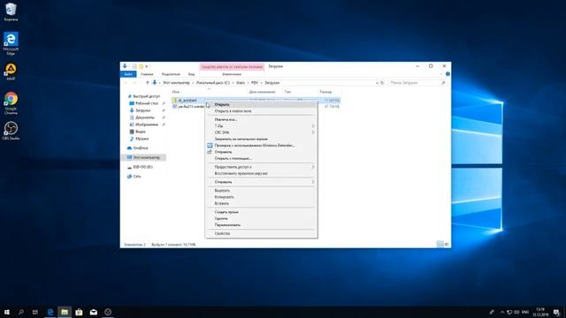Click Properties icon in quick access toolbar
This screenshot has width=566, height=318.
coord(134,66)
